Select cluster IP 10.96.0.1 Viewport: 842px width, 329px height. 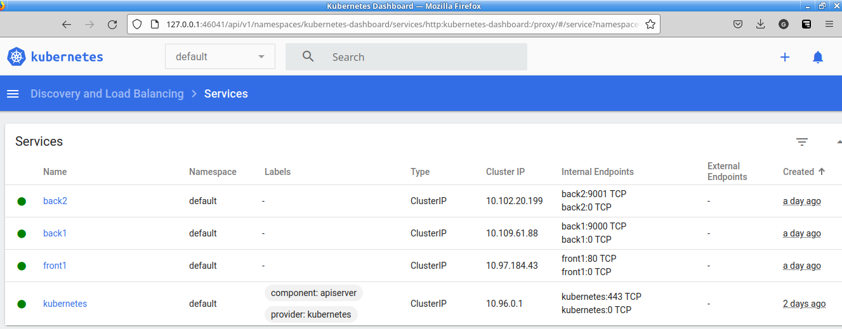point(504,304)
